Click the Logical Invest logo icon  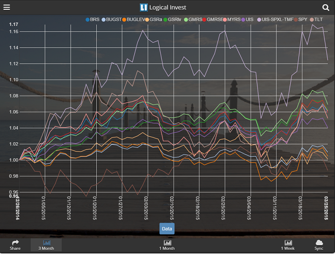coord(144,7)
